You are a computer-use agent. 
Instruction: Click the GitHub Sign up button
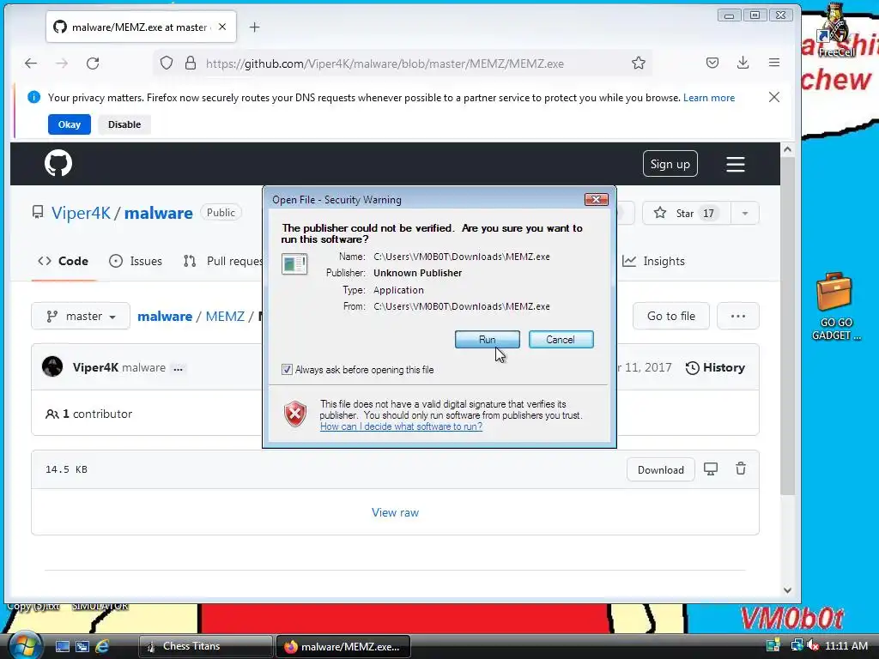point(670,164)
